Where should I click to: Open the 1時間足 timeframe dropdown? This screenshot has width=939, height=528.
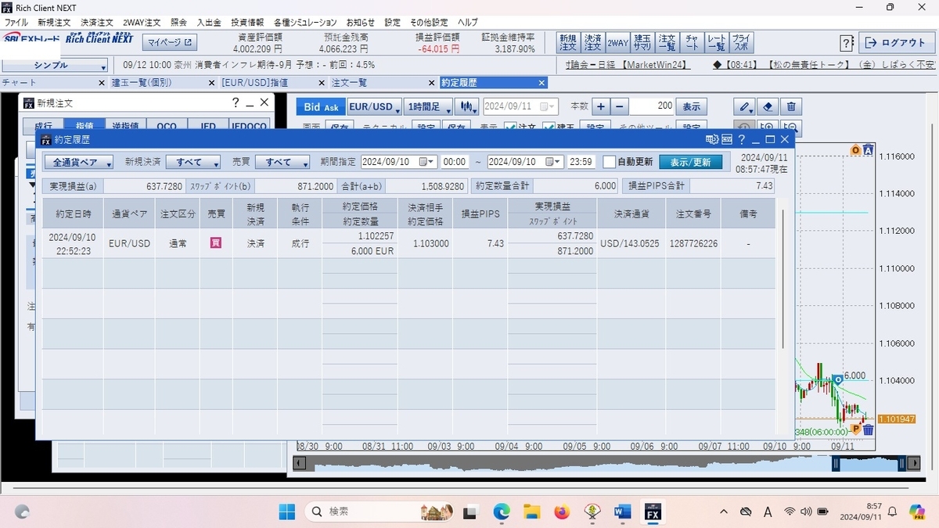tap(429, 106)
